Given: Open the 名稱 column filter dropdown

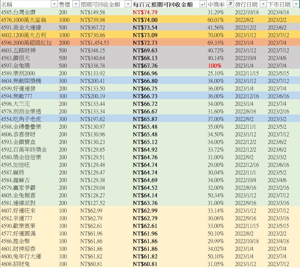Looking at the screenshot, I should click(54, 4).
